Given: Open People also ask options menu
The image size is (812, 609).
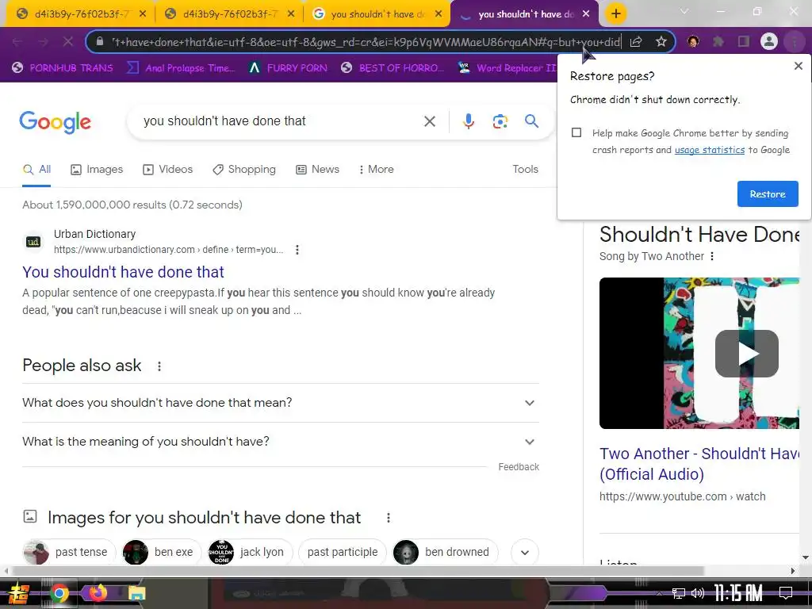Looking at the screenshot, I should [x=159, y=366].
